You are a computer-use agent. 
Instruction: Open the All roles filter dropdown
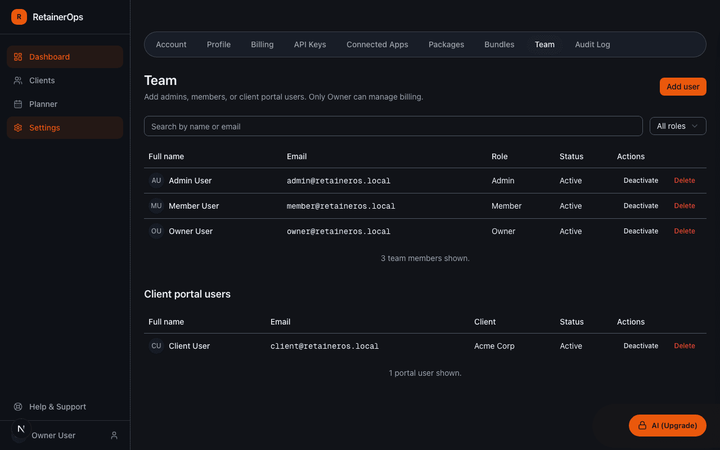(x=678, y=126)
